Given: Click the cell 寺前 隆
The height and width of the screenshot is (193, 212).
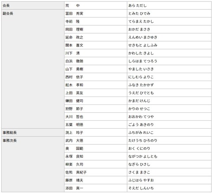Looking at the screenshot, I should tap(96, 22).
